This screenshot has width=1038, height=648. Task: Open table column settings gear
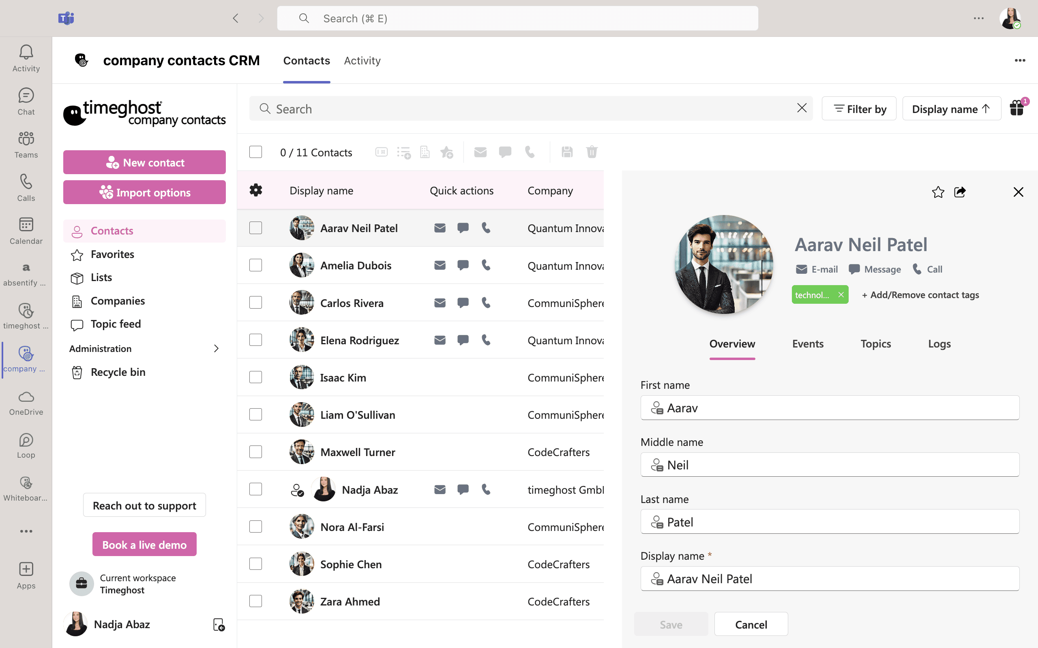point(255,190)
